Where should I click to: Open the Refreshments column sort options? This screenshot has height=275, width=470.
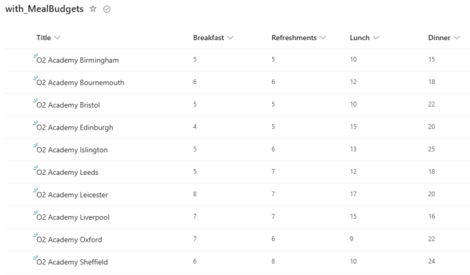pos(299,38)
